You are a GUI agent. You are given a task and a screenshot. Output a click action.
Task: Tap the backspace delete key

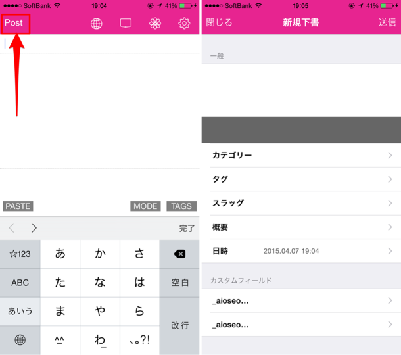point(179,254)
